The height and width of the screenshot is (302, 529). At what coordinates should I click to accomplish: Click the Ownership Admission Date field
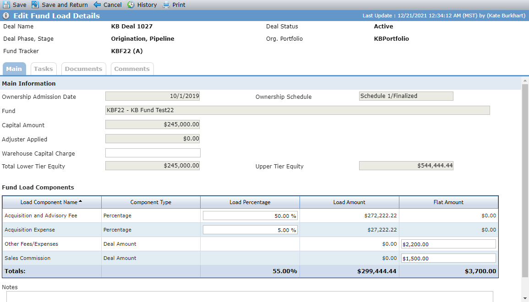[153, 96]
